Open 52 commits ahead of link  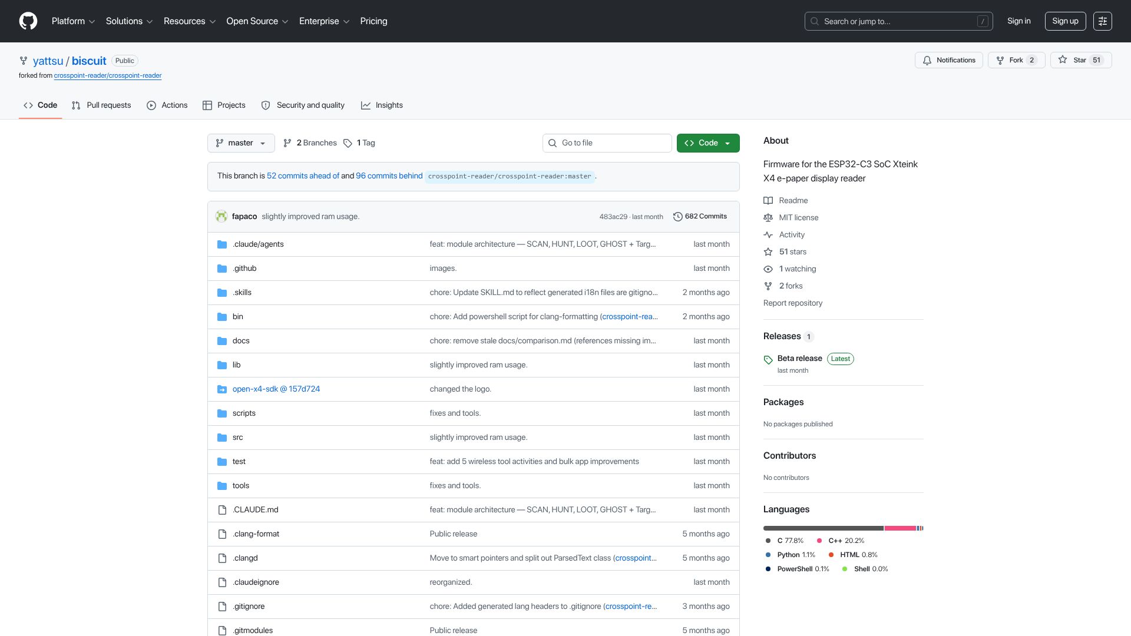coord(303,176)
